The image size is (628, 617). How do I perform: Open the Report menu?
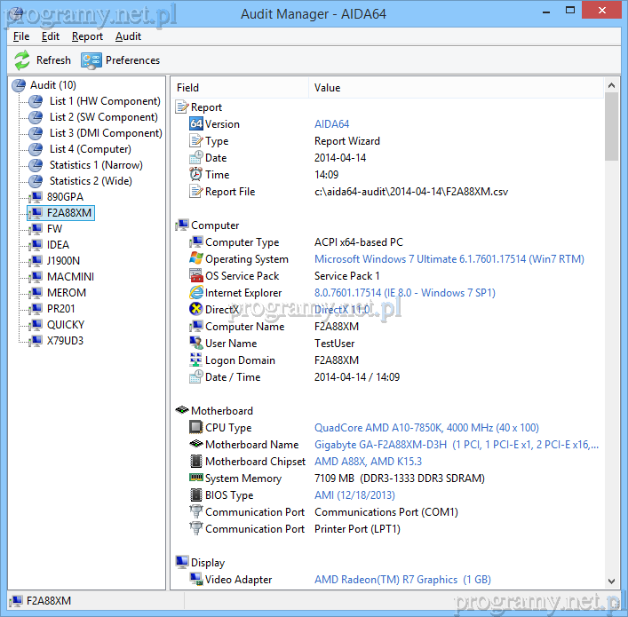(87, 36)
